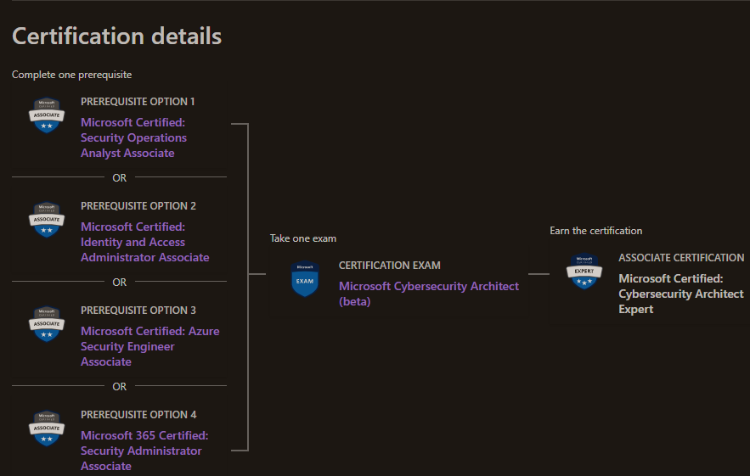The width and height of the screenshot is (750, 476).
Task: Click the blue EXAM shield badge
Action: [305, 278]
